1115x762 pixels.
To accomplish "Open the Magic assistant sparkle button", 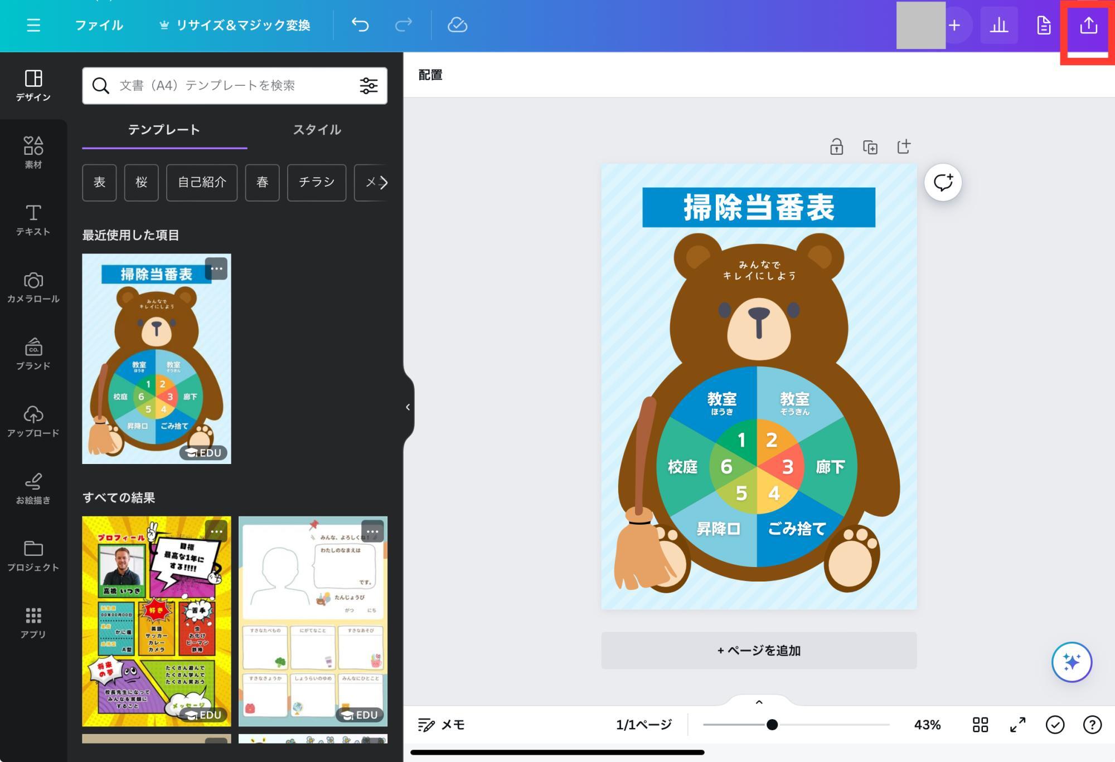I will tap(1072, 662).
